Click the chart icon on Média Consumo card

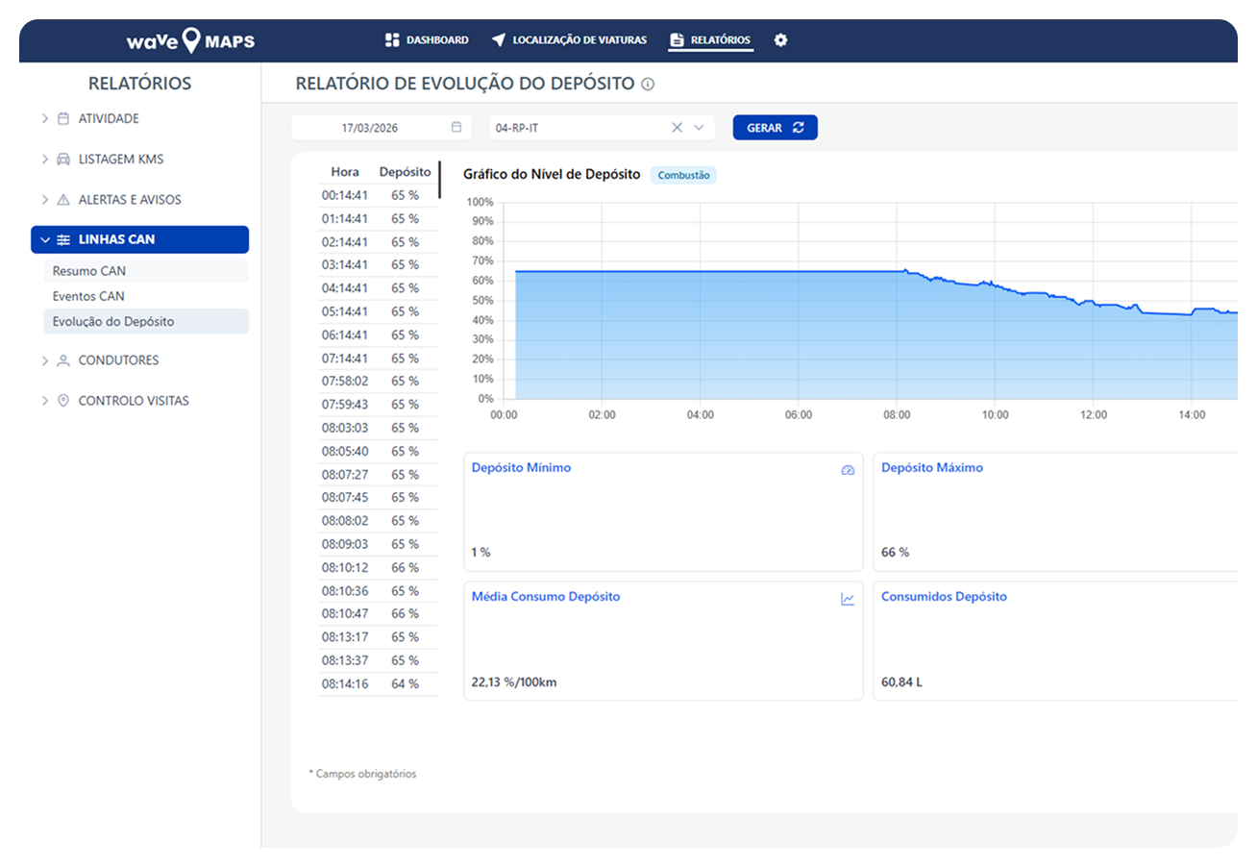(848, 599)
